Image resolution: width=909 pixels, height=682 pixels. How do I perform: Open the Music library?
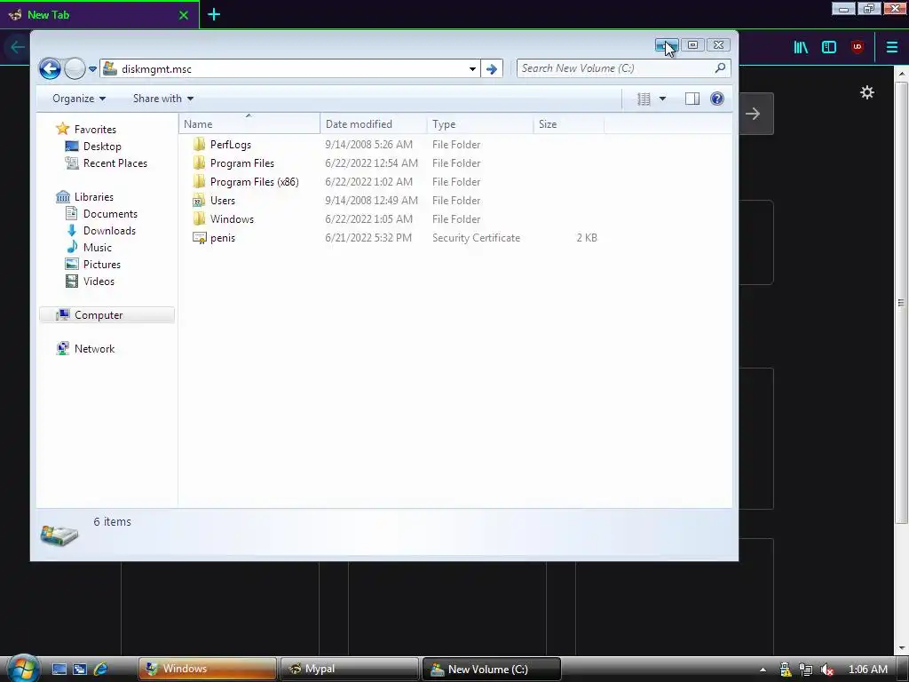[97, 247]
